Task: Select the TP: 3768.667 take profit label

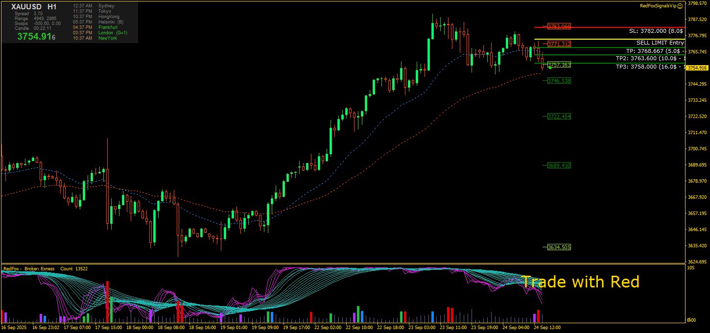Action: point(655,51)
